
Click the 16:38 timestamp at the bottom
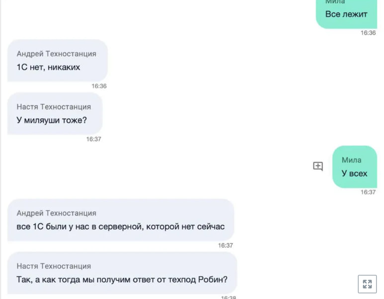point(229,298)
